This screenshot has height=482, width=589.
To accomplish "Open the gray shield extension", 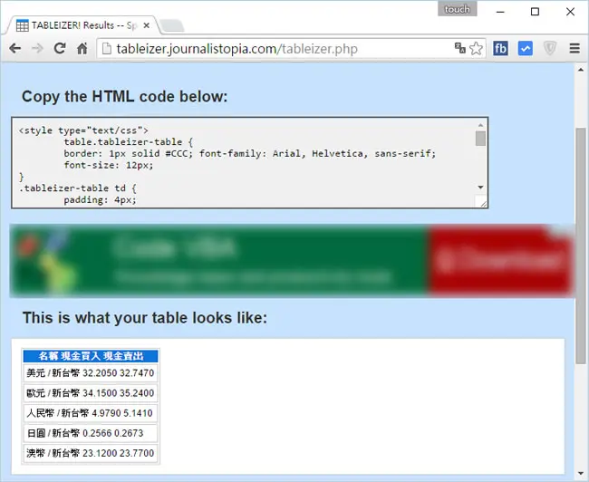I will pyautogui.click(x=549, y=48).
